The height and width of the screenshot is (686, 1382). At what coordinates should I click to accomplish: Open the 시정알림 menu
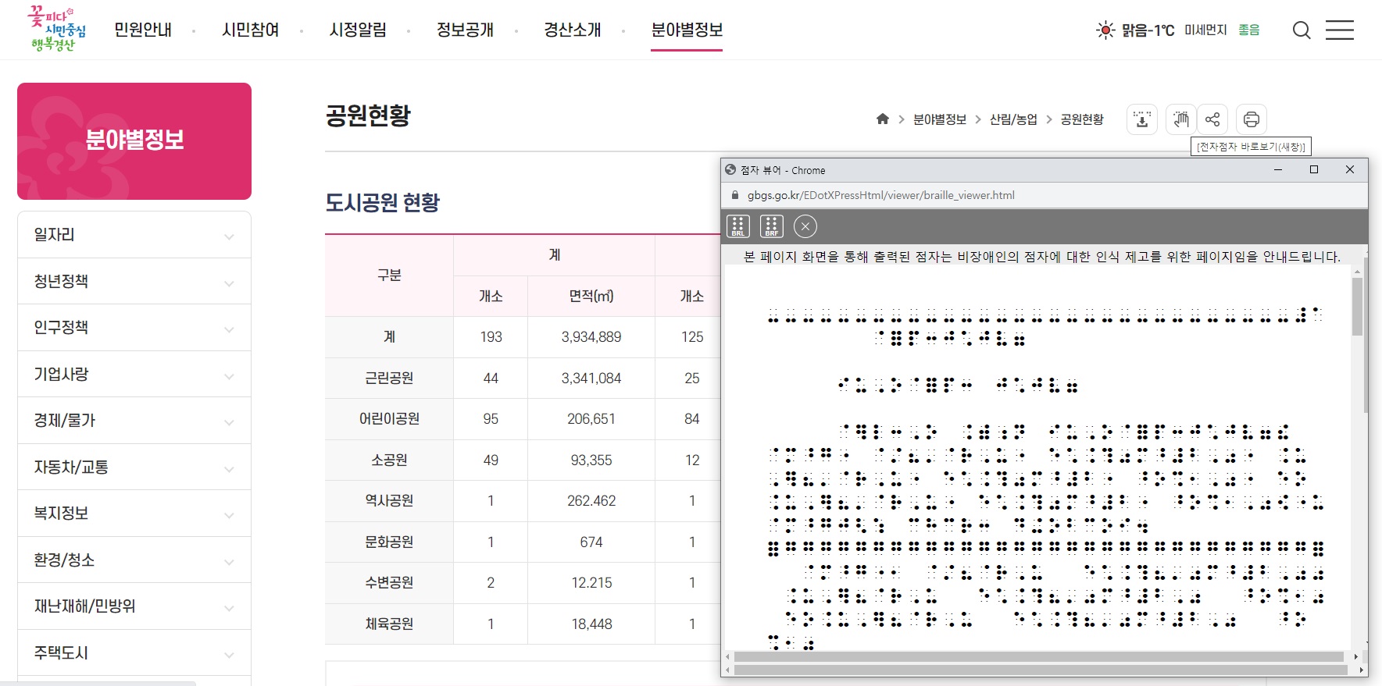pyautogui.click(x=358, y=30)
